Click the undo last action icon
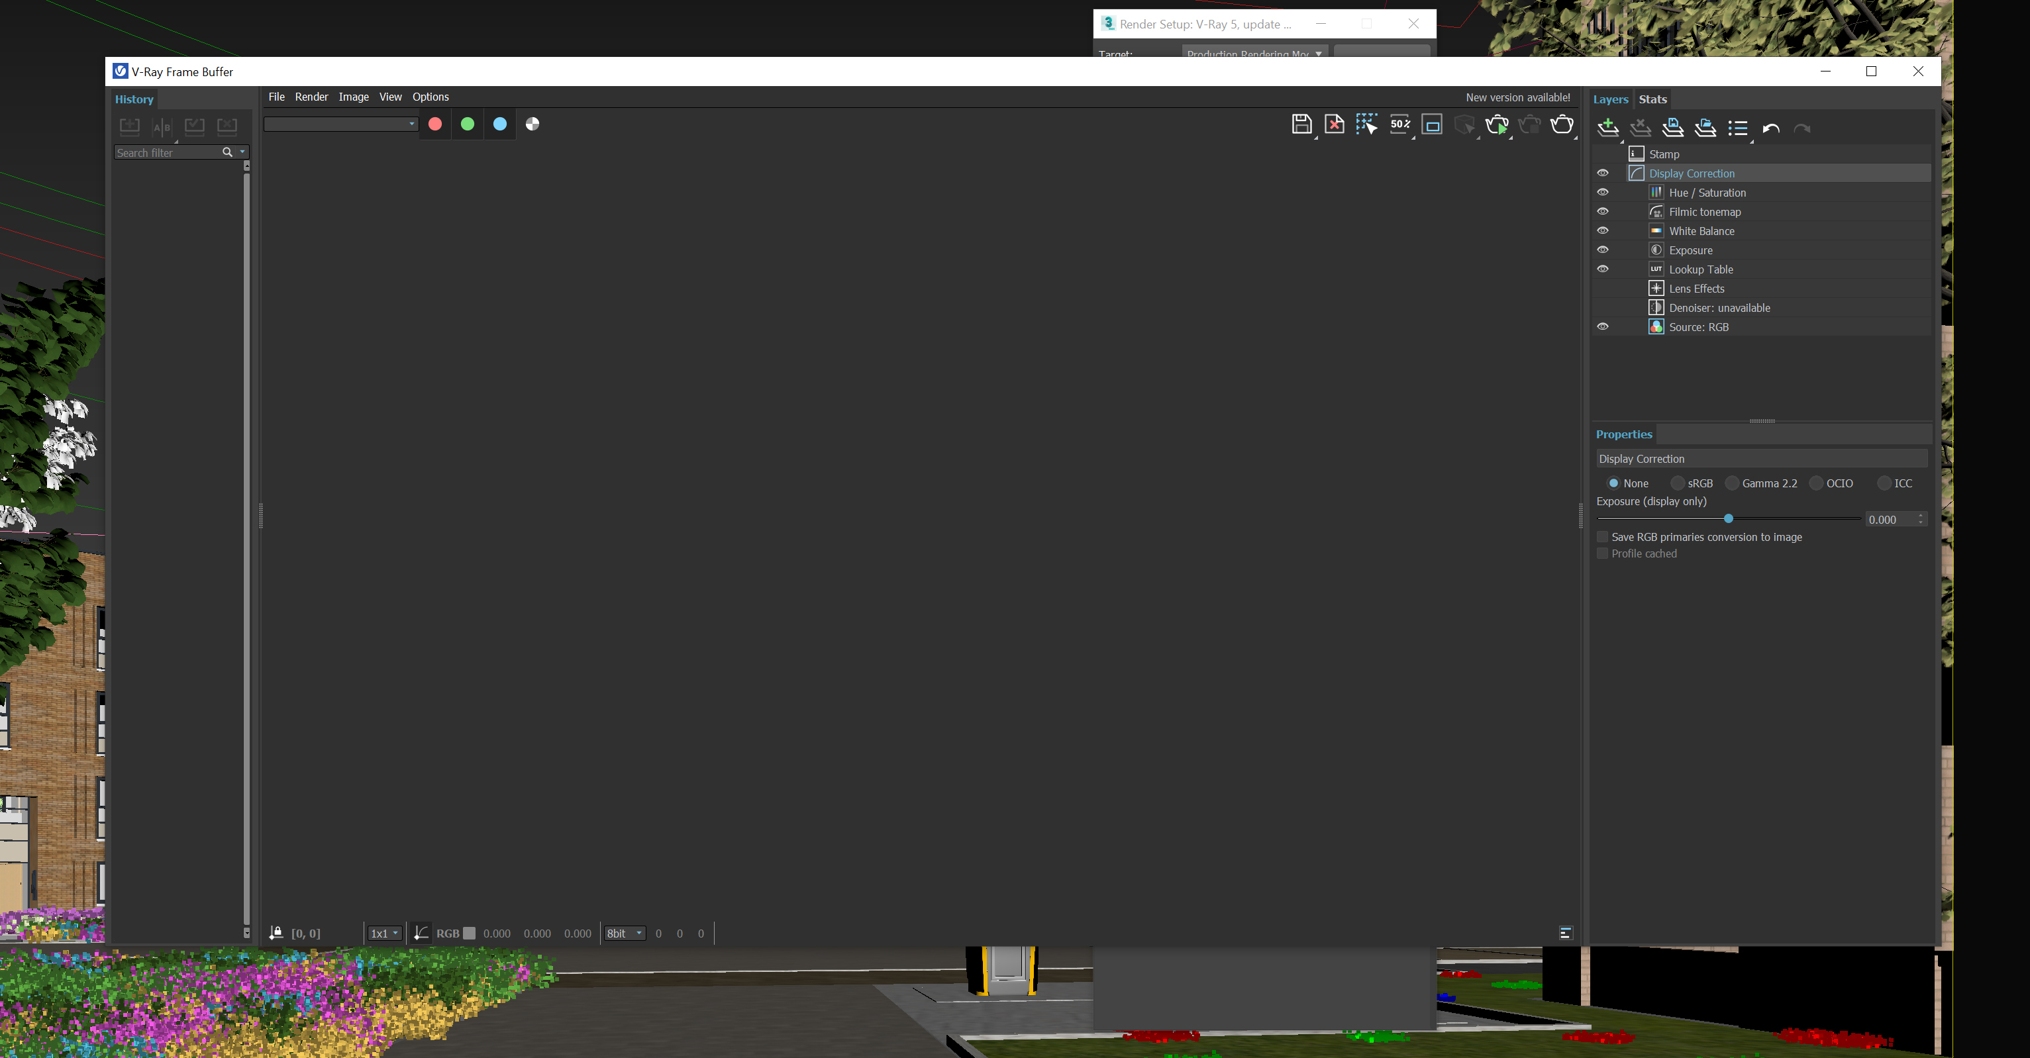Screen dimensions: 2030x1058 coord(1771,126)
